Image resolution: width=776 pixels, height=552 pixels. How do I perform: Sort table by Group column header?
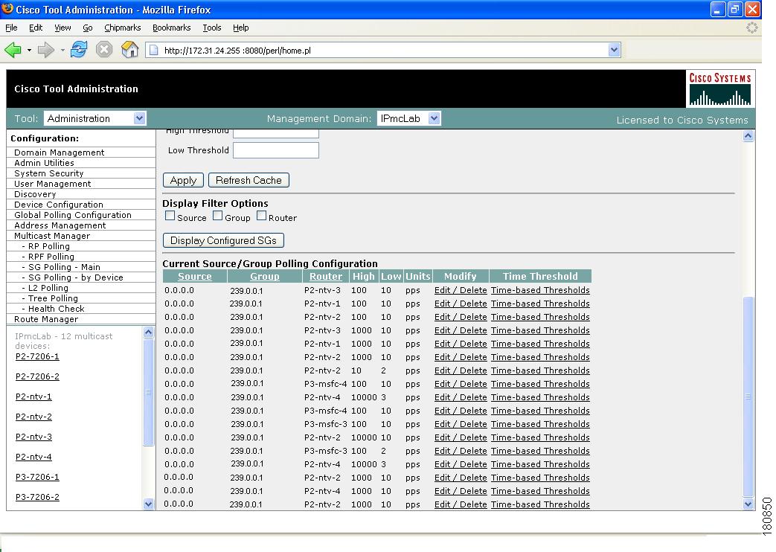(x=265, y=276)
